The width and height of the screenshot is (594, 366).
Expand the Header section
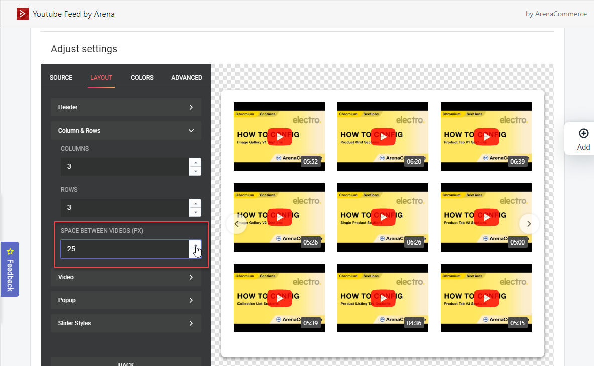(x=126, y=107)
